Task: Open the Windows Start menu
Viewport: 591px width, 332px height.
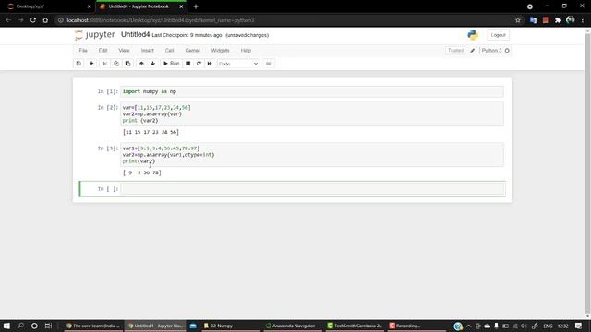Action: pos(6,326)
